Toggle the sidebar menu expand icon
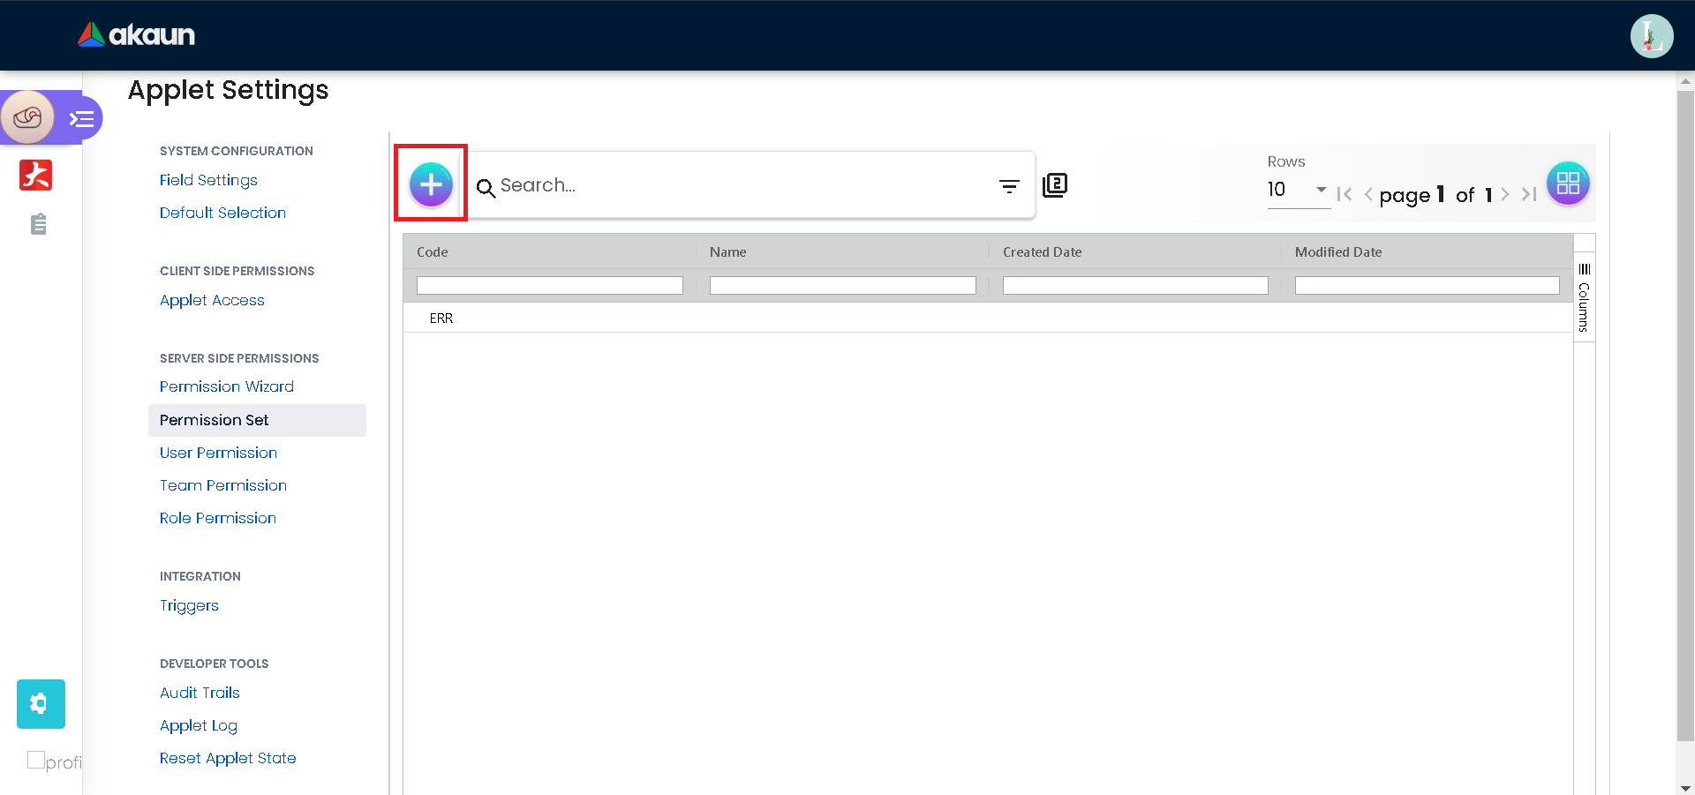 click(x=82, y=118)
